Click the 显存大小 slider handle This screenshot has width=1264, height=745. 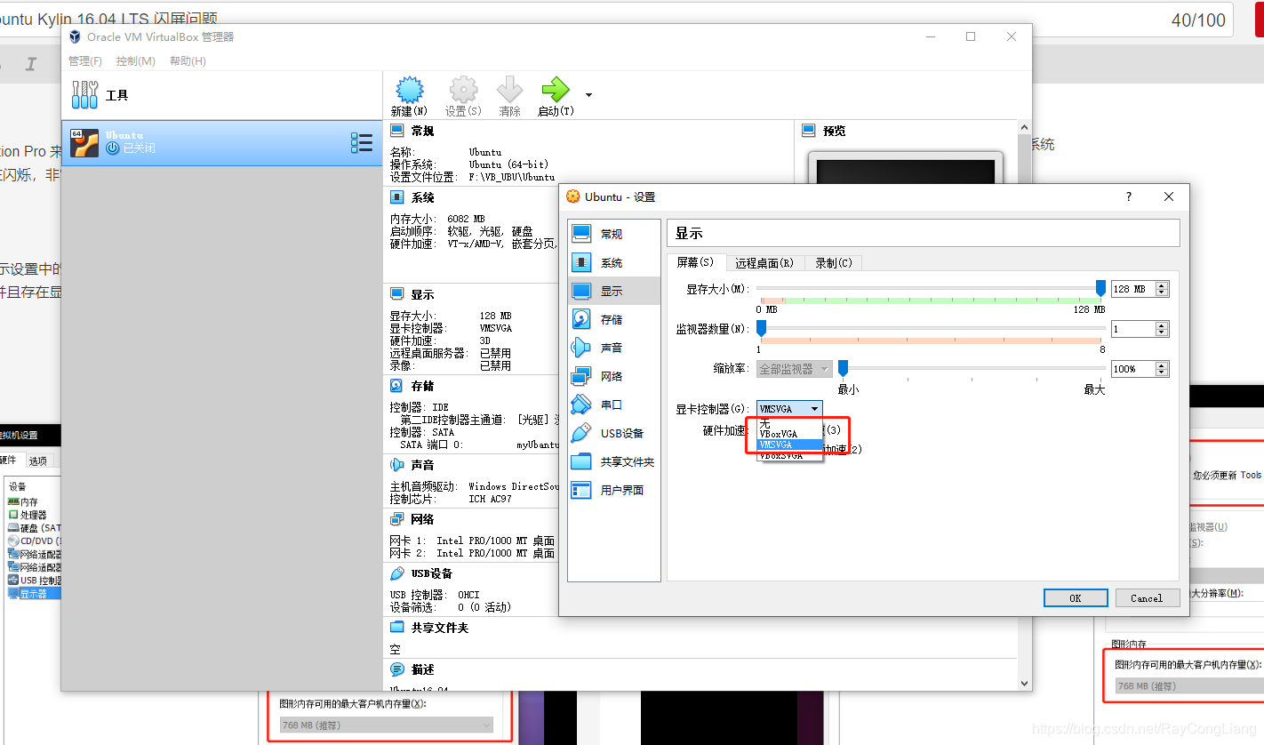(x=1100, y=288)
